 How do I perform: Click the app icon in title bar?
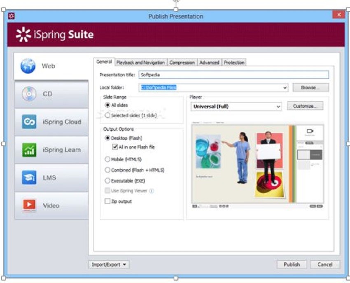[x=11, y=16]
